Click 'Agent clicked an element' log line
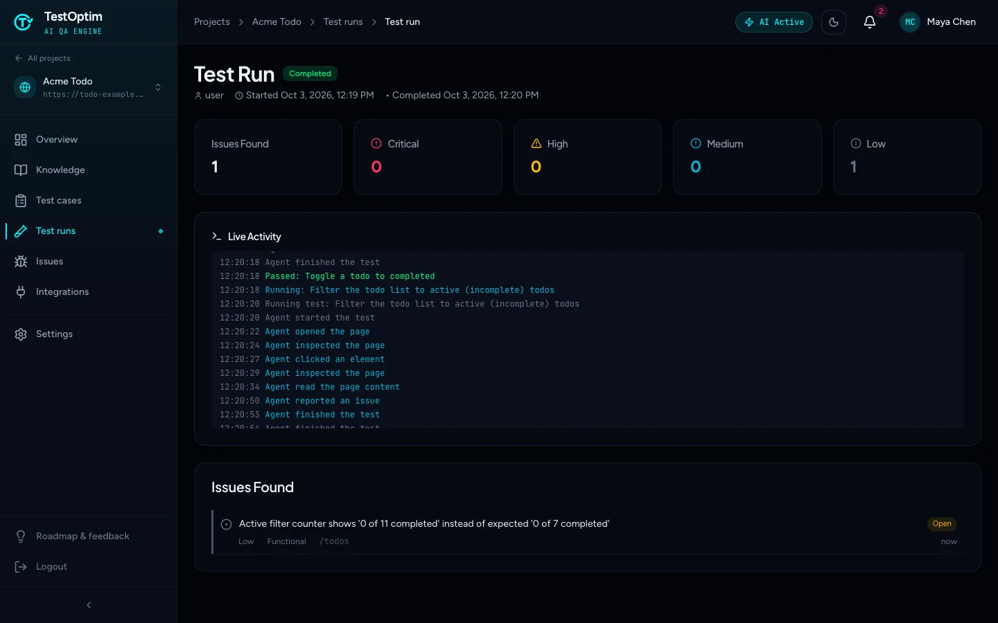Image resolution: width=998 pixels, height=623 pixels. click(x=325, y=359)
